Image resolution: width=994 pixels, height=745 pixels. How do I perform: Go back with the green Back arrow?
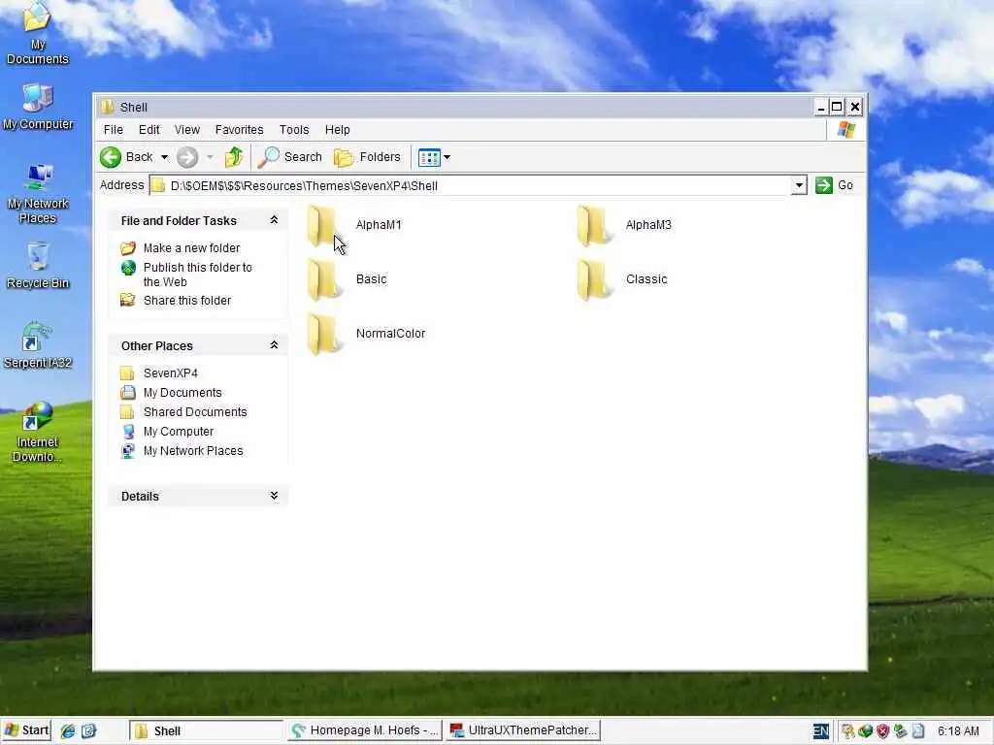point(111,157)
